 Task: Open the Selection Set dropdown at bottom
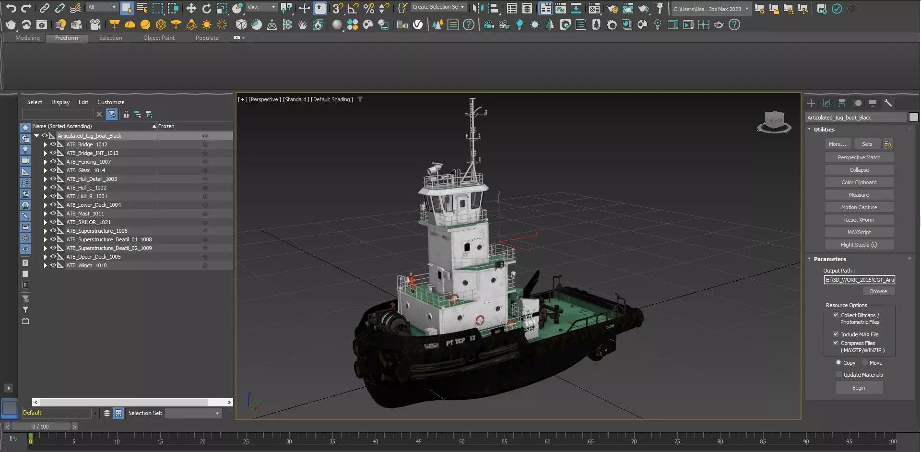(x=193, y=413)
